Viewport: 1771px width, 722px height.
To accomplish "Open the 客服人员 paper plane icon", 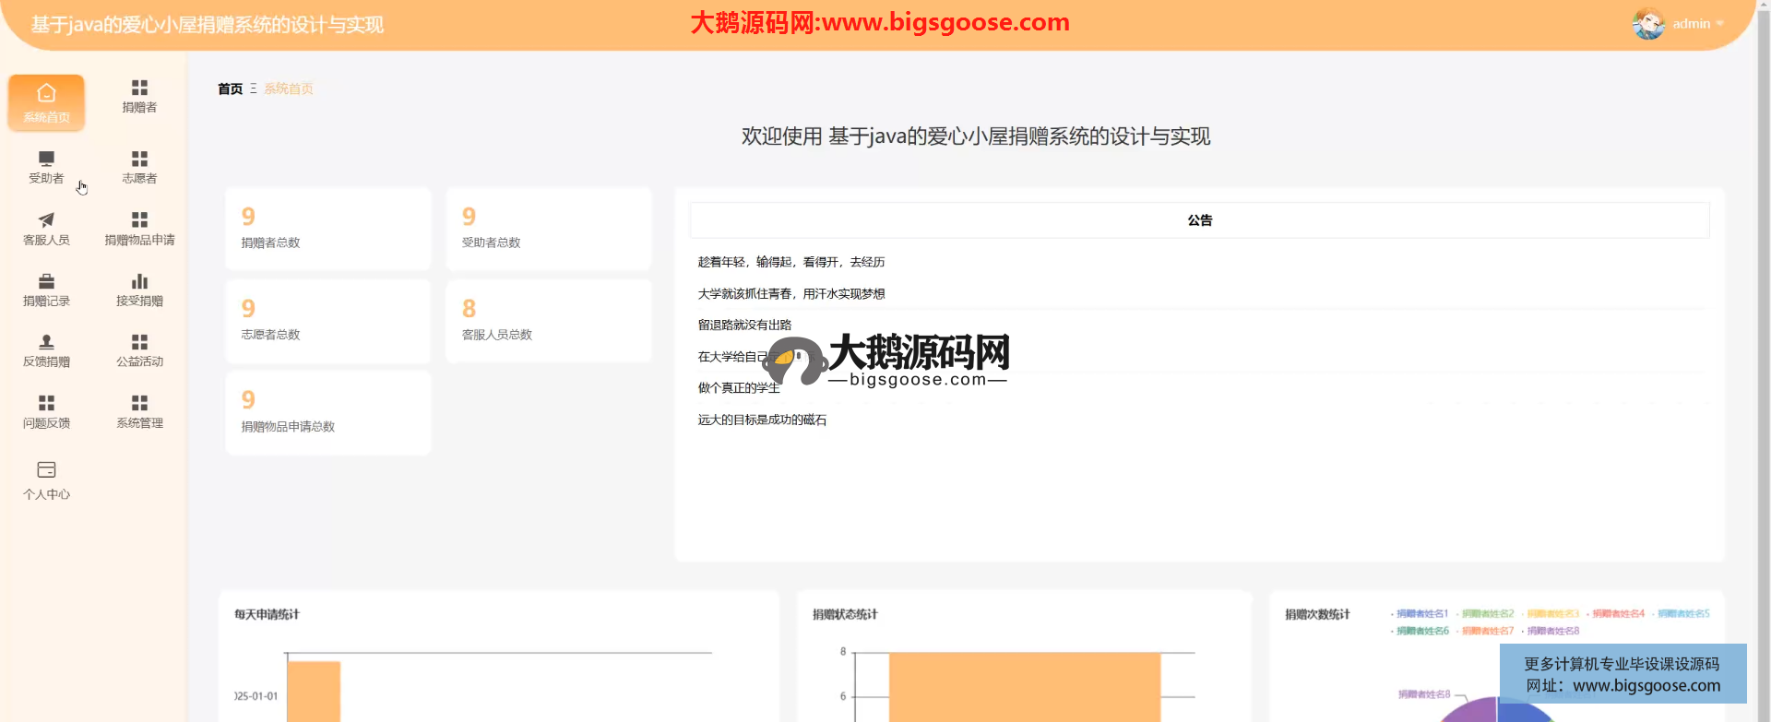I will tap(46, 219).
